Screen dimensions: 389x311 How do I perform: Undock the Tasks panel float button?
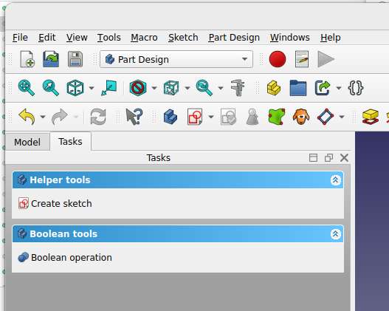coord(328,158)
